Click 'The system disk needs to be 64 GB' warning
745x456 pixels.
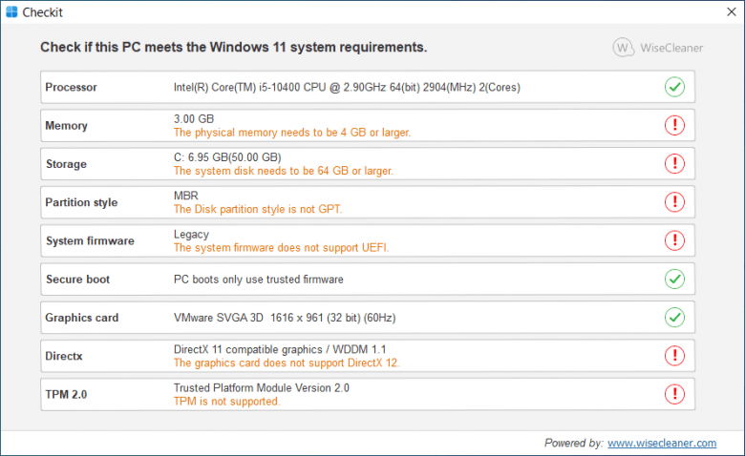click(x=283, y=171)
